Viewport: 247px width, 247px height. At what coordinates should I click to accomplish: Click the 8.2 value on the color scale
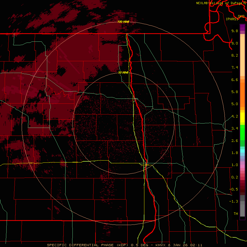click(x=235, y=55)
